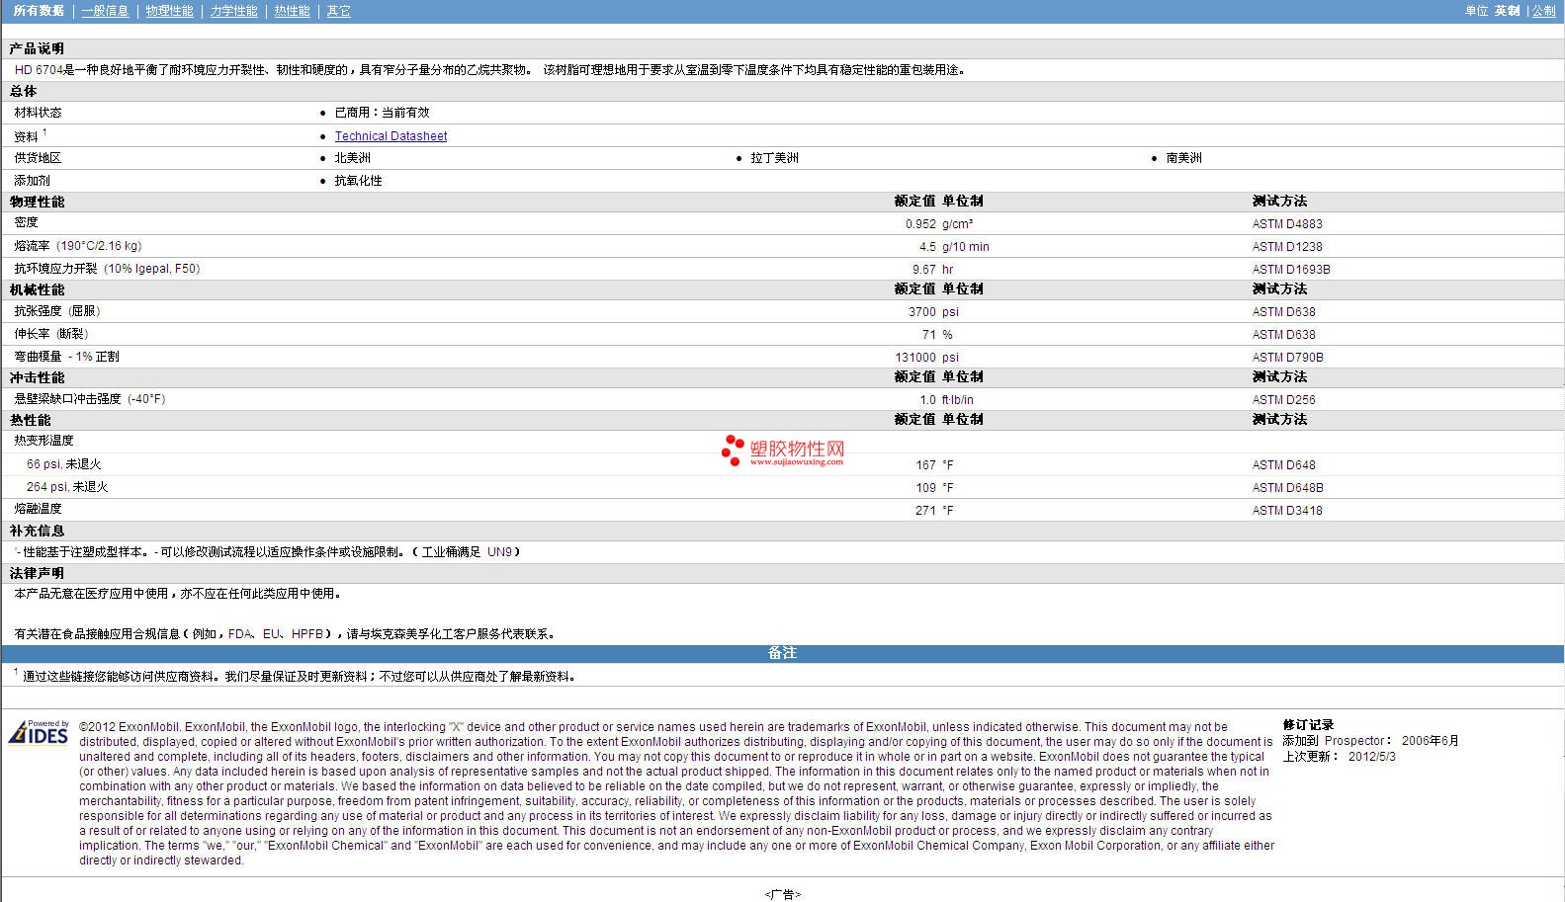This screenshot has width=1565, height=902.
Task: Switch to the 热性能 tab
Action: pyautogui.click(x=292, y=11)
